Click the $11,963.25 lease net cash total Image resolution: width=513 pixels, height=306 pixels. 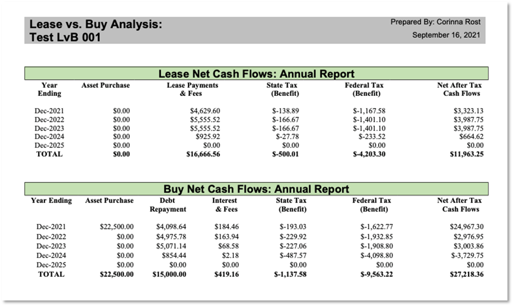point(466,154)
